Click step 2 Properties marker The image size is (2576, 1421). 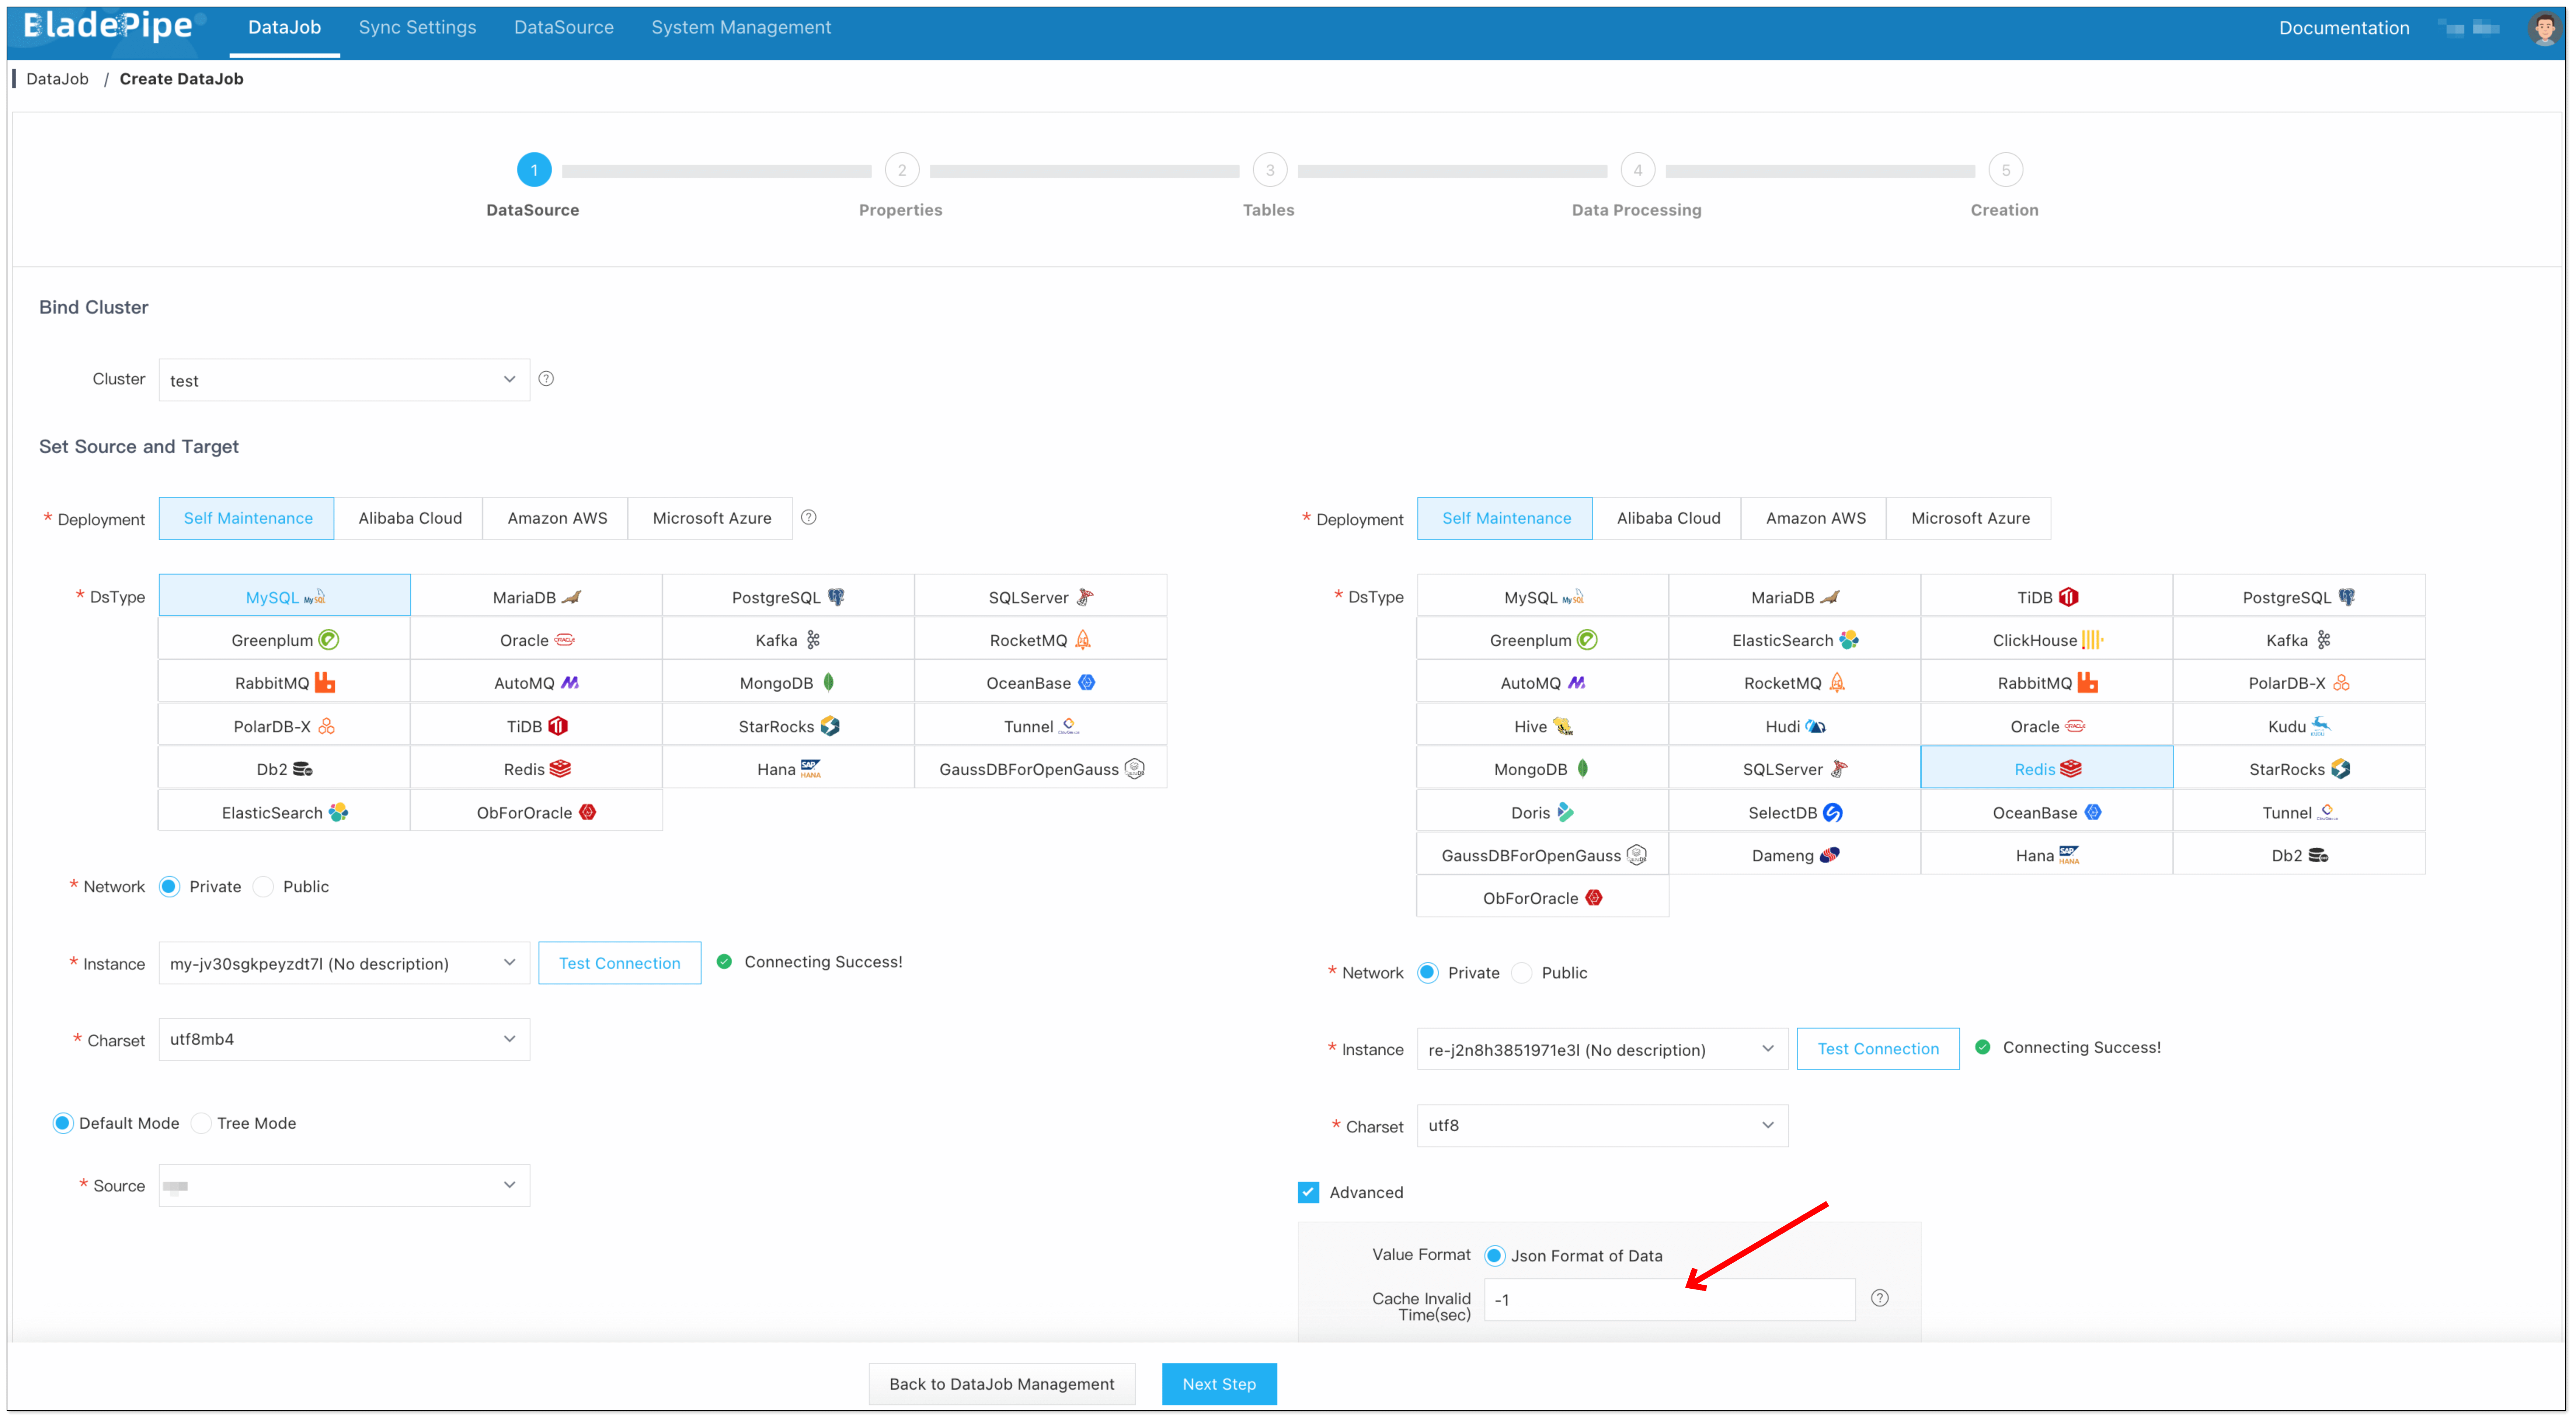tap(902, 170)
